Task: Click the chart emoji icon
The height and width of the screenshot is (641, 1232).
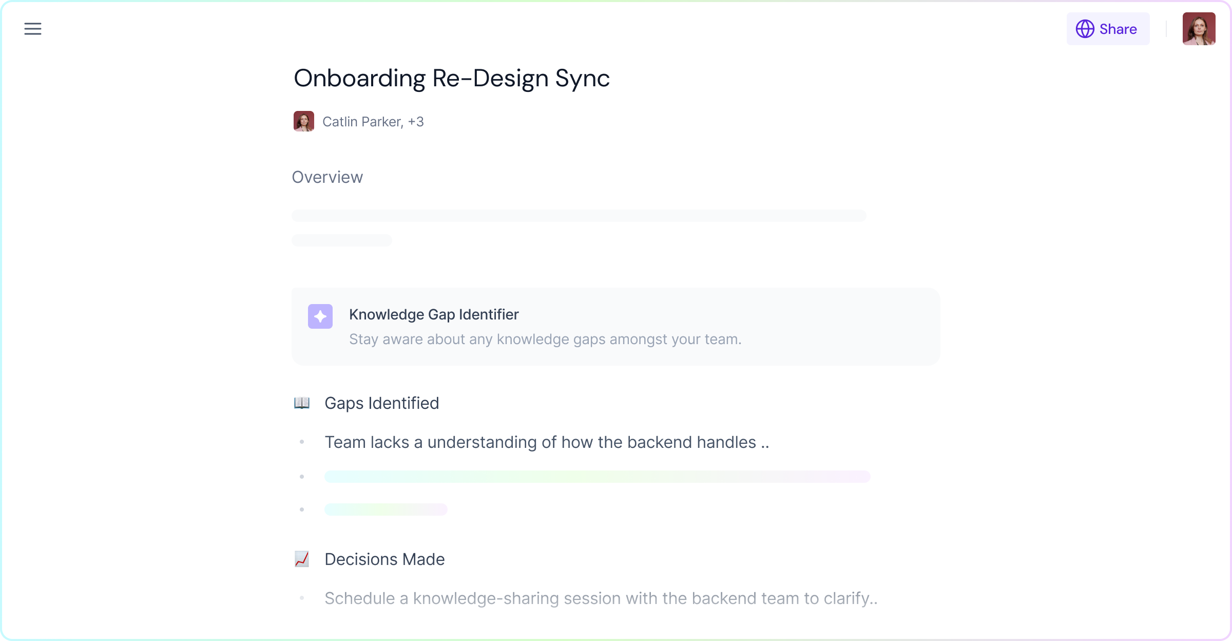Action: pos(302,559)
